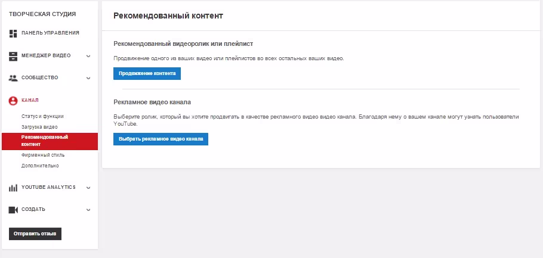Click the red Channel profile icon
This screenshot has height=258, width=543.
click(13, 101)
